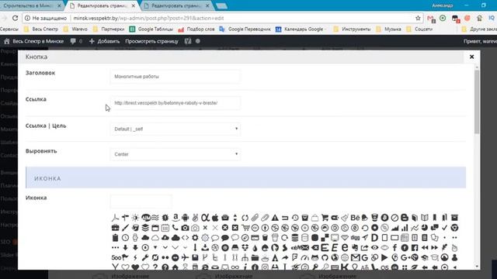Open the 'Ссылка | Цель' dropdown

pos(176,129)
